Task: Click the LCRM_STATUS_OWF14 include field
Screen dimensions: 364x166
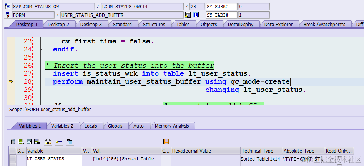Action: [142, 7]
